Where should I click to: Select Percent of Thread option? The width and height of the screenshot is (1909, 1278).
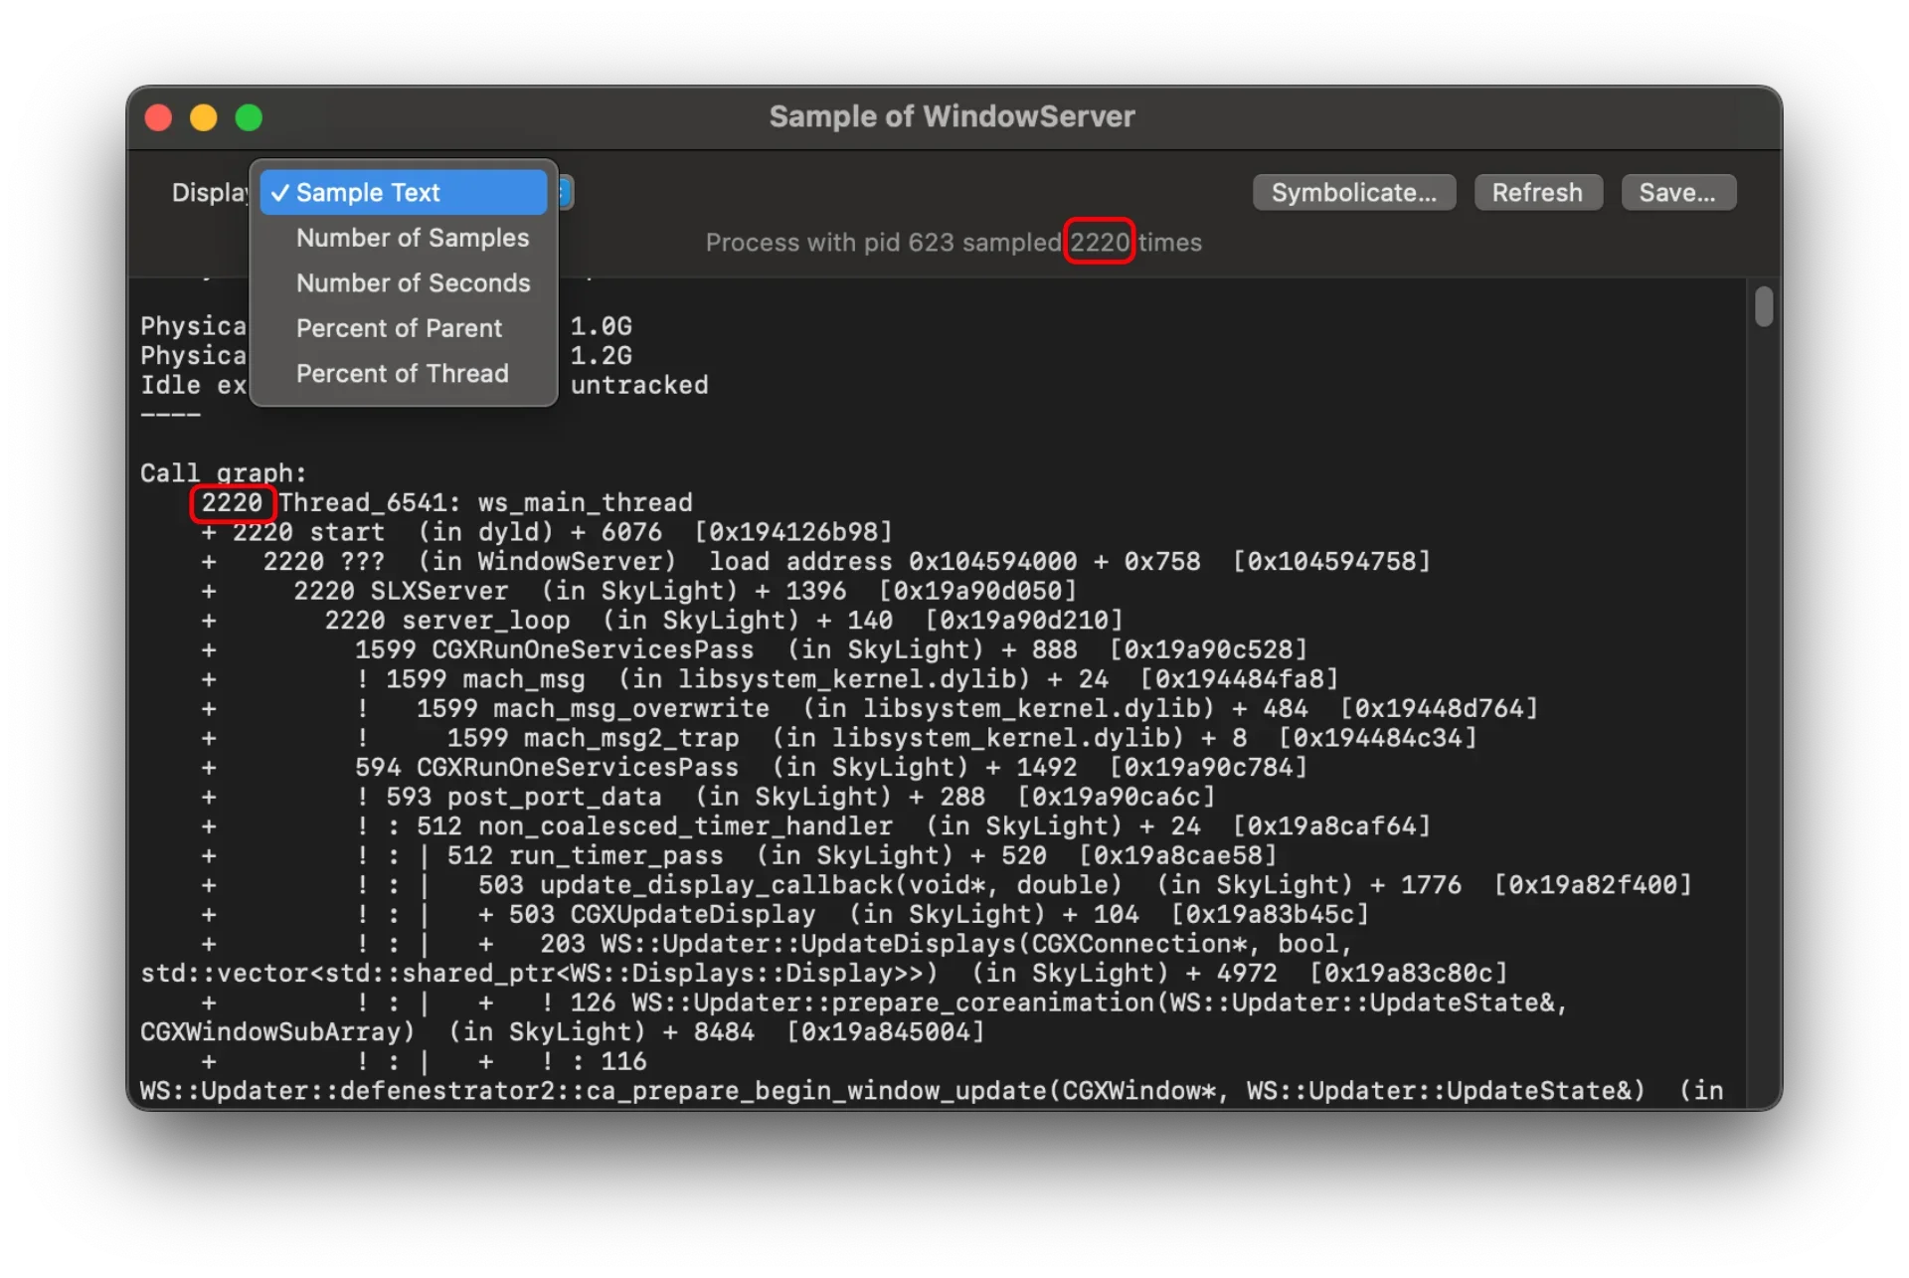(x=402, y=374)
